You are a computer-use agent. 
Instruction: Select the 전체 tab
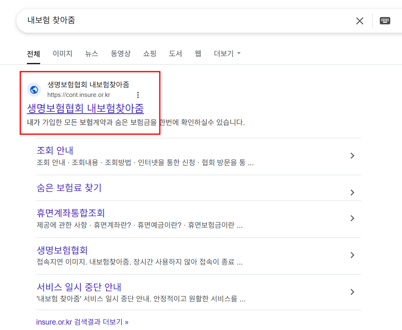[x=34, y=54]
